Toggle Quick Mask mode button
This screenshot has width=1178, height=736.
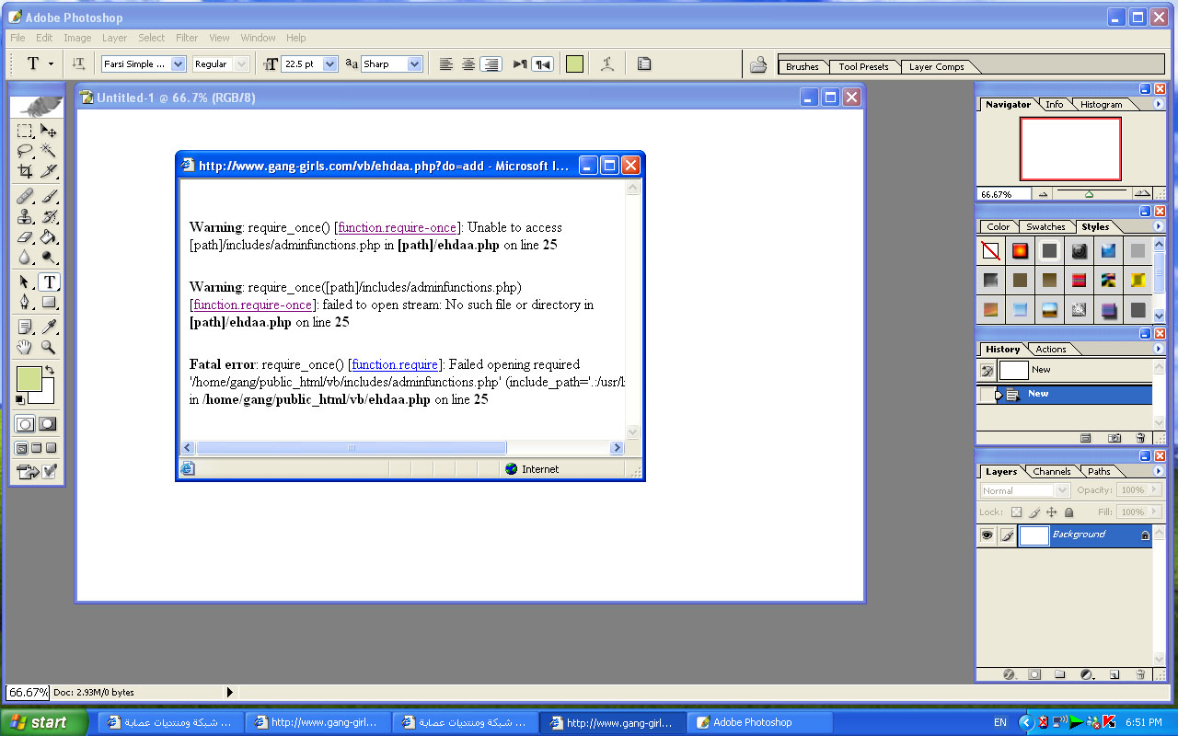point(48,424)
